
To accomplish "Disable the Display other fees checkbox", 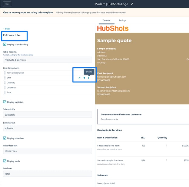I will 5,138.
